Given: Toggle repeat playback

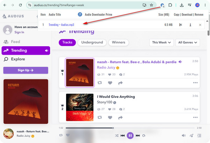Looking at the screenshot, I should [x=144, y=136].
